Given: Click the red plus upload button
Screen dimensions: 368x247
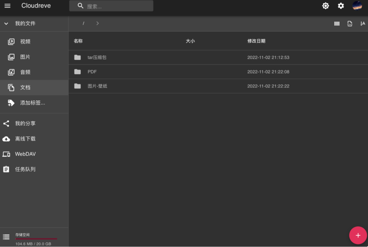Looking at the screenshot, I should coord(358,235).
